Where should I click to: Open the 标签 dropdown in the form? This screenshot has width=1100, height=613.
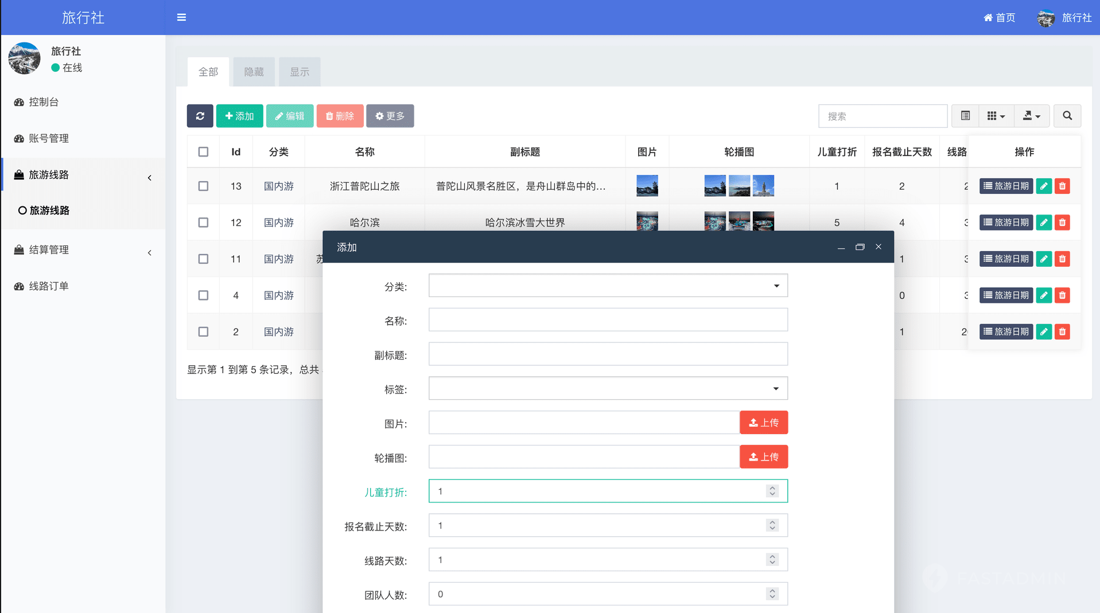(x=608, y=389)
